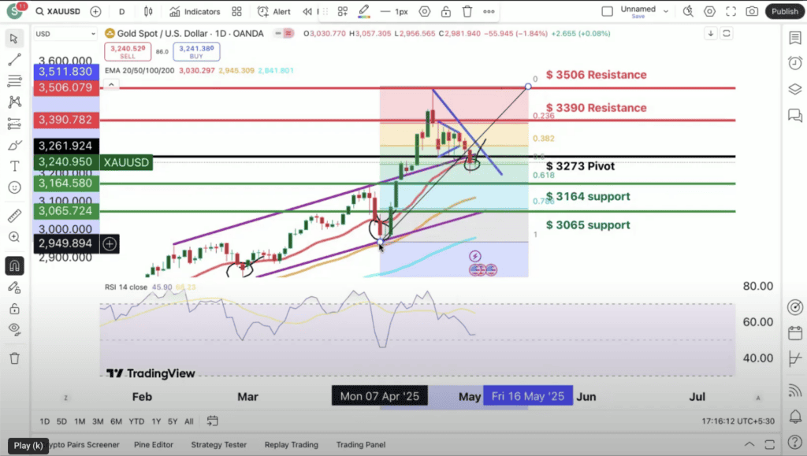Open the layout setup square icon
Viewport: 807px width, 456px height.
[608, 11]
